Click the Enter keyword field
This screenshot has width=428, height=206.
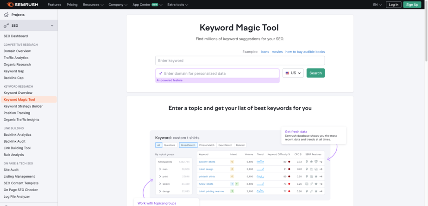[240, 61]
